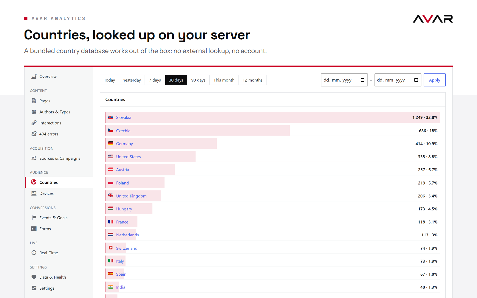Screen dimensions: 477x298
Task: Select the Today range tab
Action: tap(109, 80)
